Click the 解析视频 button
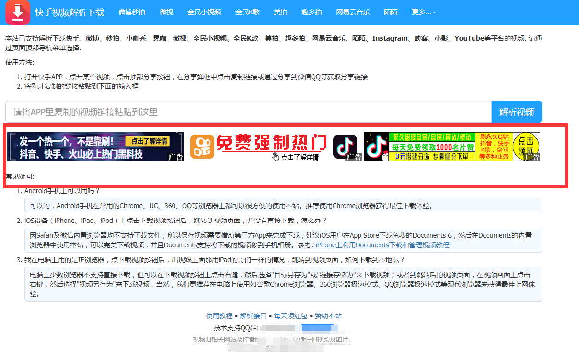 pos(517,112)
